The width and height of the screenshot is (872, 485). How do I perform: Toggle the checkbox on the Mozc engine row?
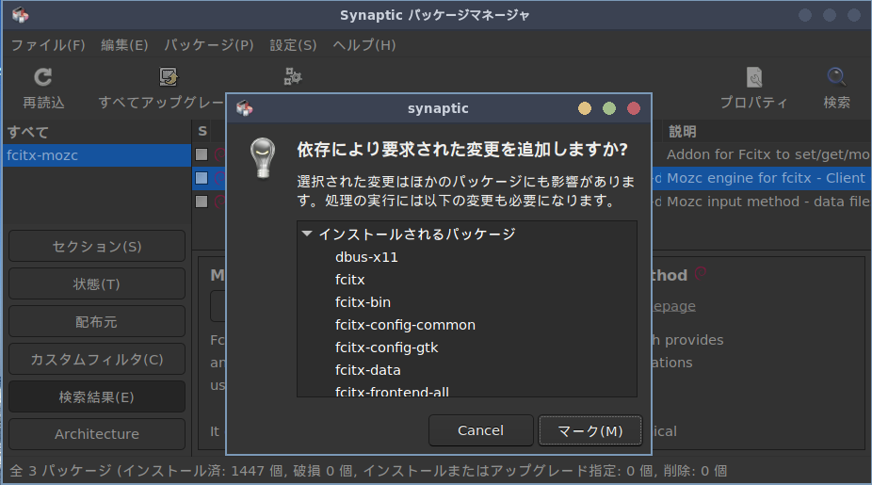[x=202, y=178]
